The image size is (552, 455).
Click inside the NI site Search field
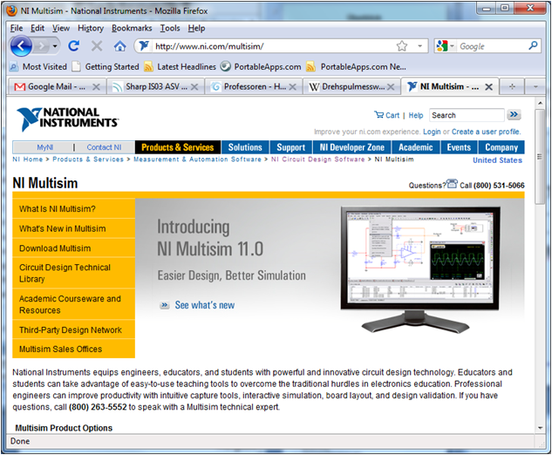pos(465,115)
